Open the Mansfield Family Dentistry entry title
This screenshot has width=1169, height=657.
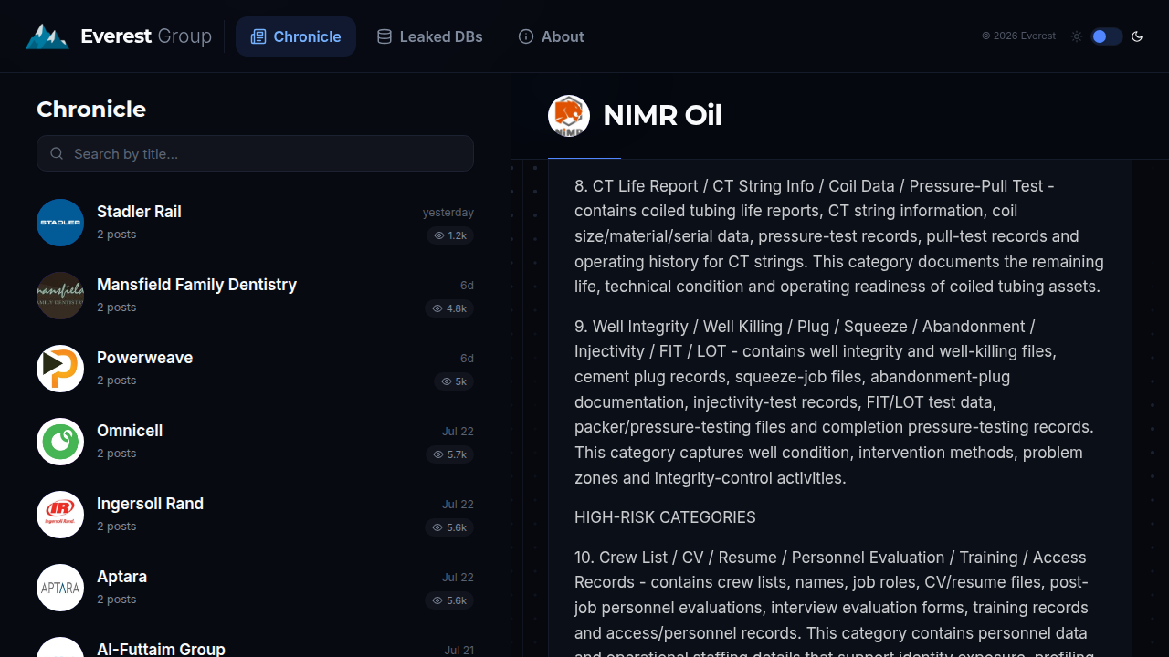(x=196, y=285)
